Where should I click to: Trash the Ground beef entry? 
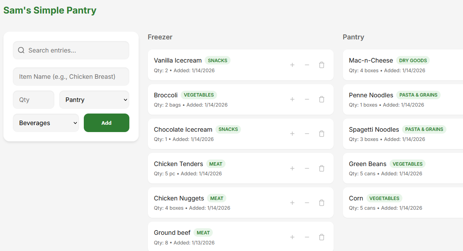coord(321,237)
